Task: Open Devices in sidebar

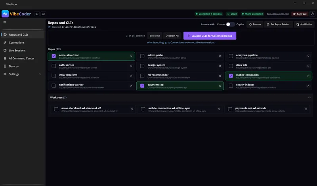Action: tap(23, 66)
